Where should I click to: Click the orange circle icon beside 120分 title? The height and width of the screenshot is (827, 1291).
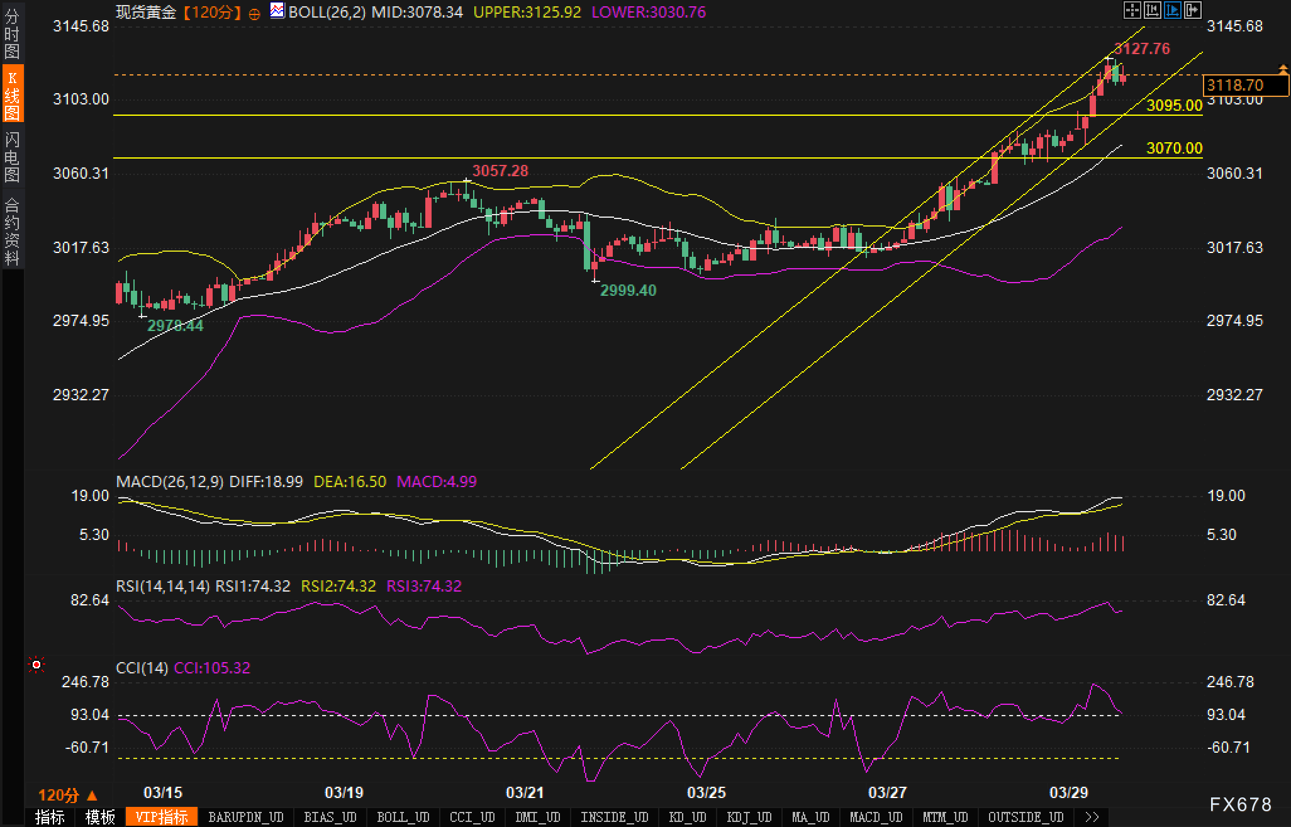pos(255,14)
